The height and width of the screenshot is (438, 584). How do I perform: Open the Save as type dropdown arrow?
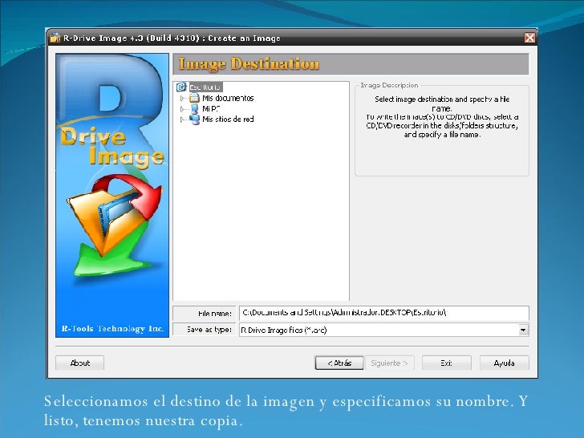pyautogui.click(x=523, y=330)
